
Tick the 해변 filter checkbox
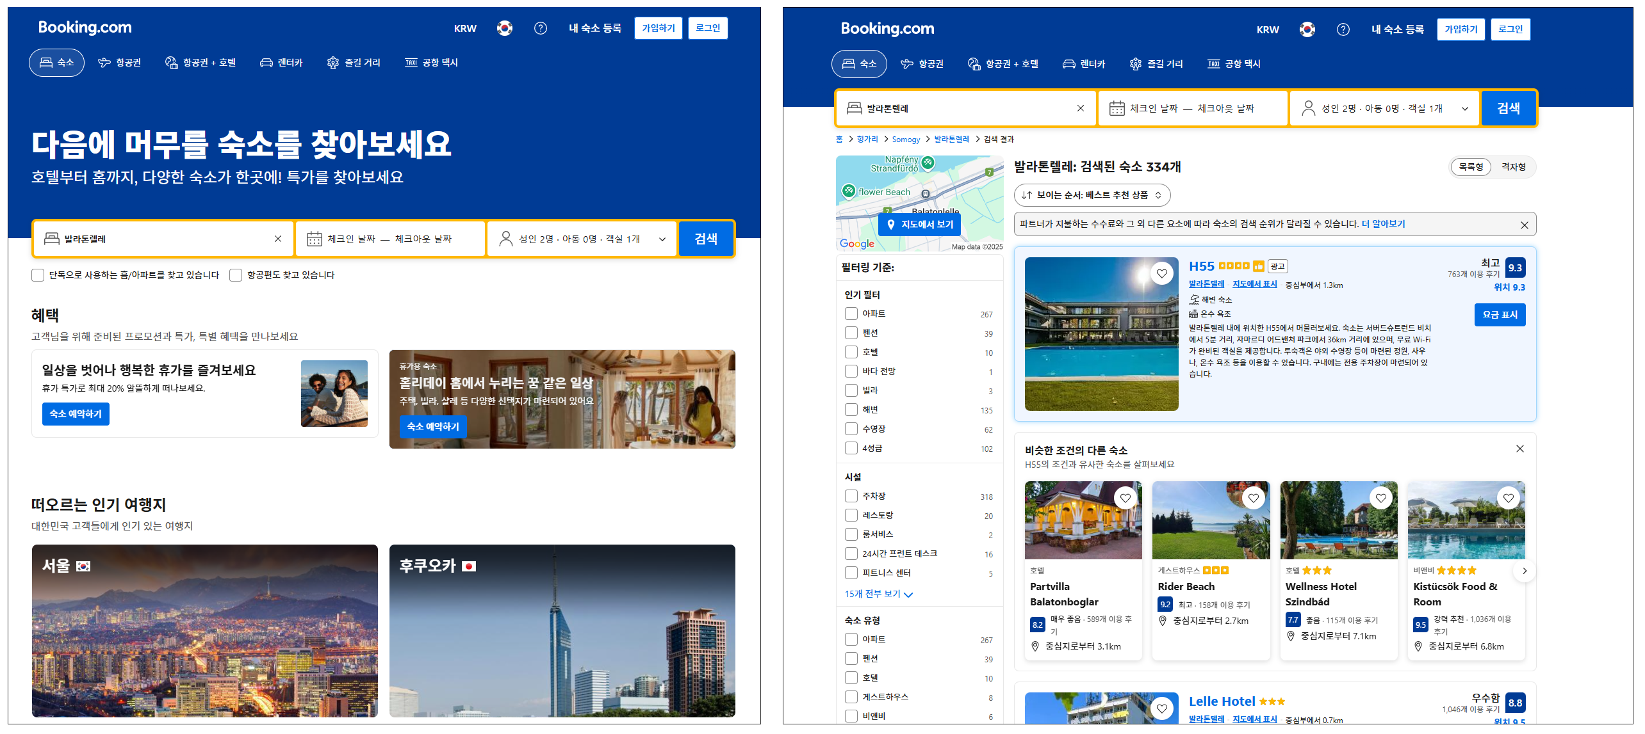pos(851,410)
